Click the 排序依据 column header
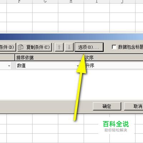This screenshot has height=143, width=143. (x=49, y=58)
